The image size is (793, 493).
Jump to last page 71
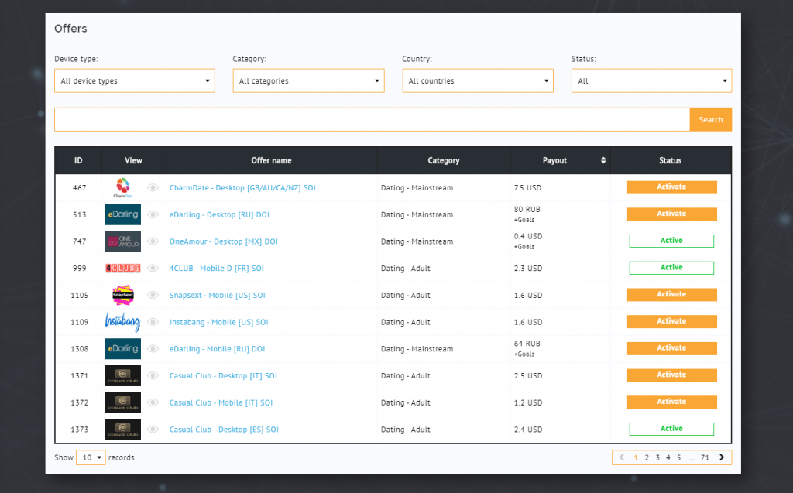pos(705,457)
